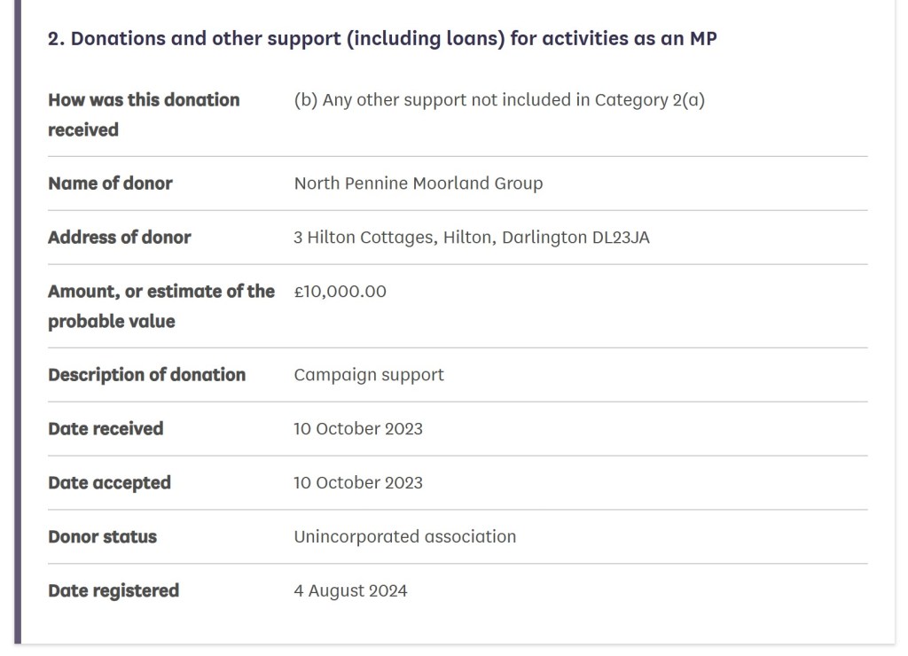The width and height of the screenshot is (908, 656).
Task: Select the North Pennine Moorland Group text
Action: (419, 184)
